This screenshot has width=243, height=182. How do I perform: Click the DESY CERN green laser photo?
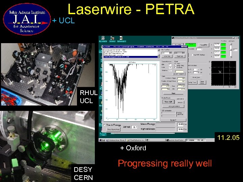point(48,146)
